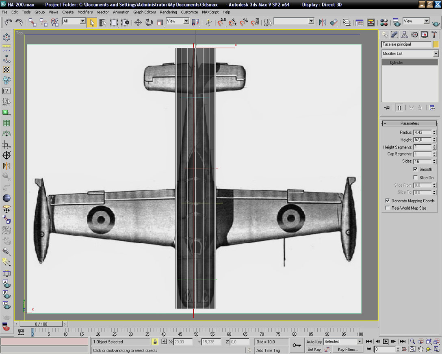Click the yellow object color swatch
This screenshot has width=442, height=354.
click(x=436, y=44)
